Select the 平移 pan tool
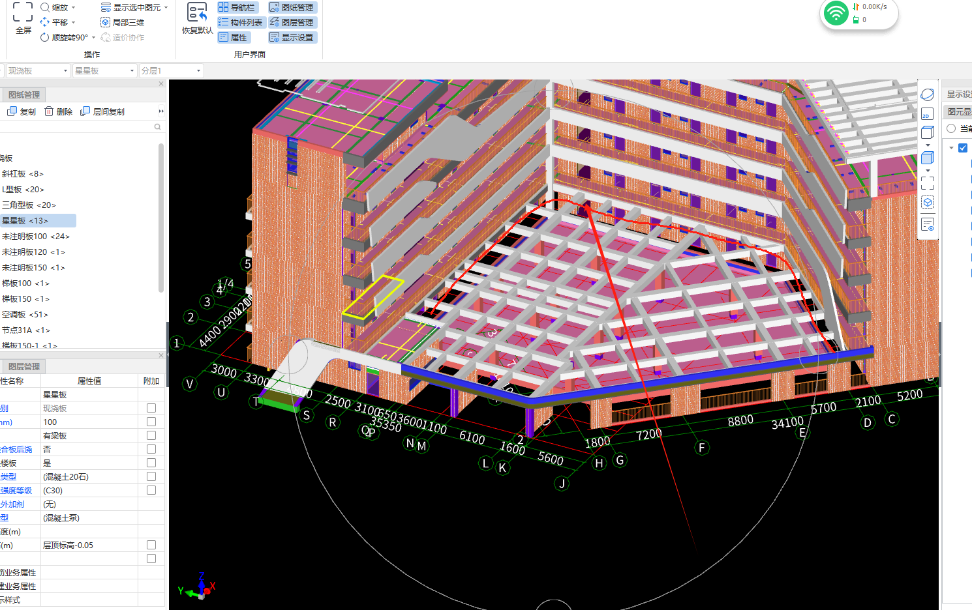The height and width of the screenshot is (610, 972). click(53, 22)
